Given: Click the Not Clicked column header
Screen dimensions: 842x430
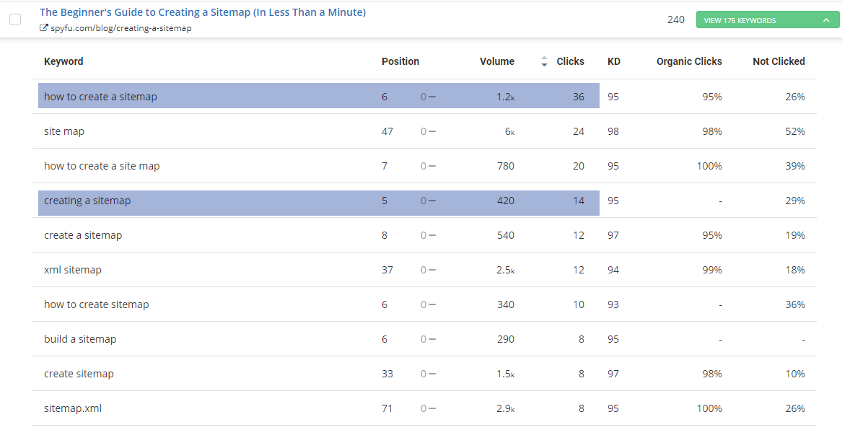Looking at the screenshot, I should [x=779, y=61].
